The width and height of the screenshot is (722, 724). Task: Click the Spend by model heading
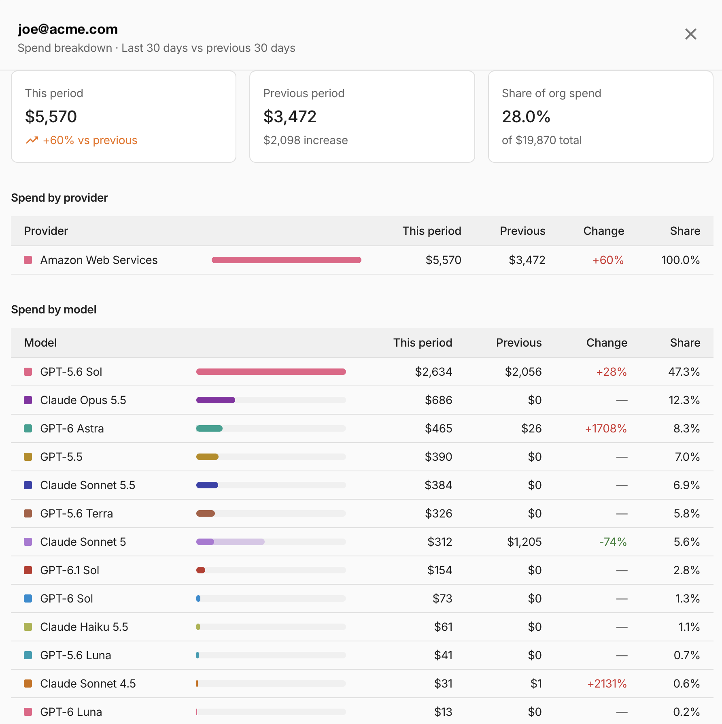pyautogui.click(x=54, y=309)
